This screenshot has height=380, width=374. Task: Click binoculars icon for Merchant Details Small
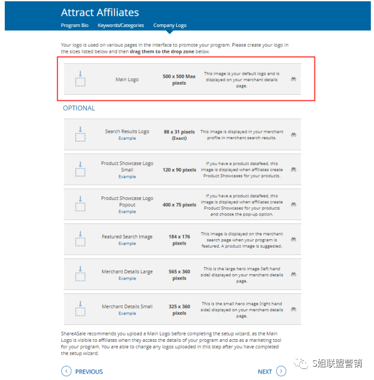[293, 309]
